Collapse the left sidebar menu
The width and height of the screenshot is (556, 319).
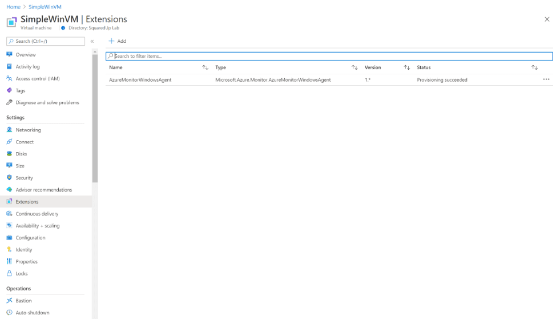(x=92, y=41)
